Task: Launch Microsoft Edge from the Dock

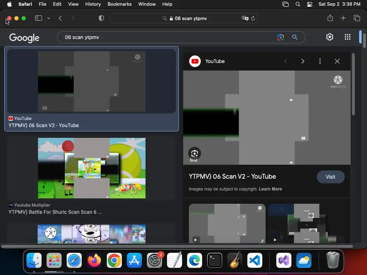Action: coord(195,260)
